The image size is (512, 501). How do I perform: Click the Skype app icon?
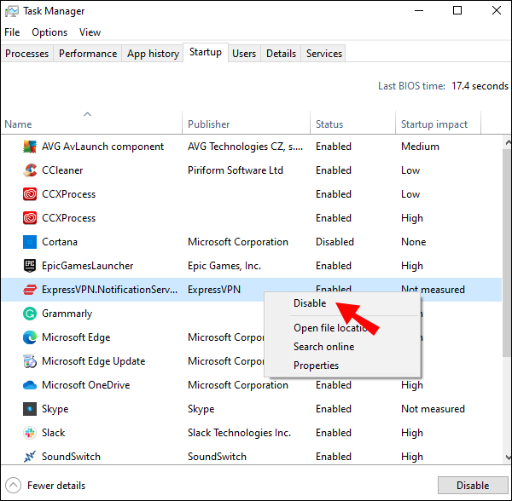pyautogui.click(x=30, y=409)
